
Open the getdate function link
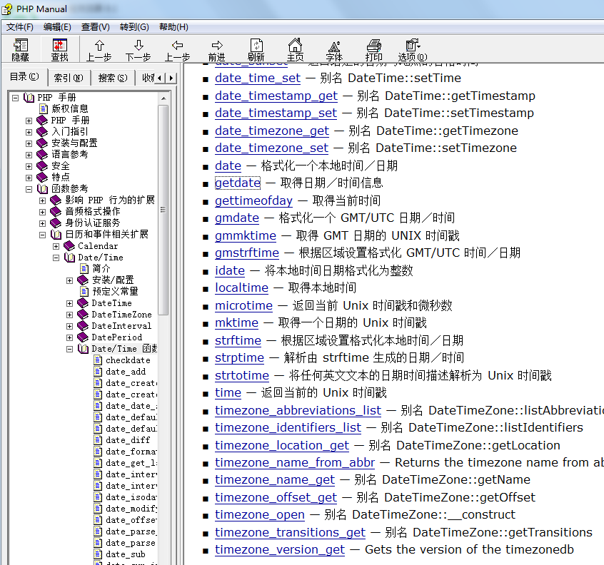(238, 183)
